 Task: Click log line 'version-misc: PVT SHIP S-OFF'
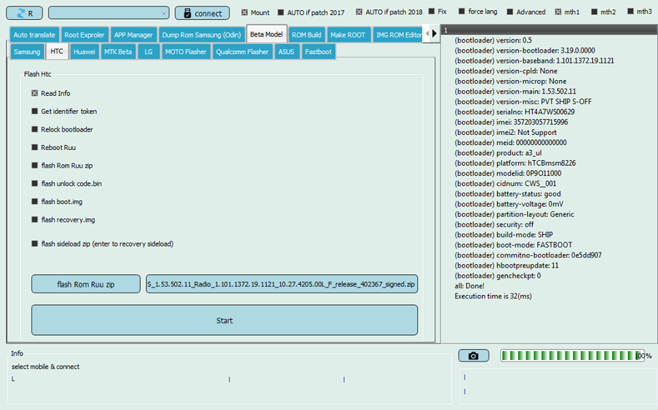523,101
